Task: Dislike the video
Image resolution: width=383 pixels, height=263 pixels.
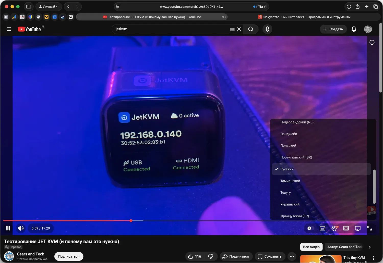Action: click(211, 256)
